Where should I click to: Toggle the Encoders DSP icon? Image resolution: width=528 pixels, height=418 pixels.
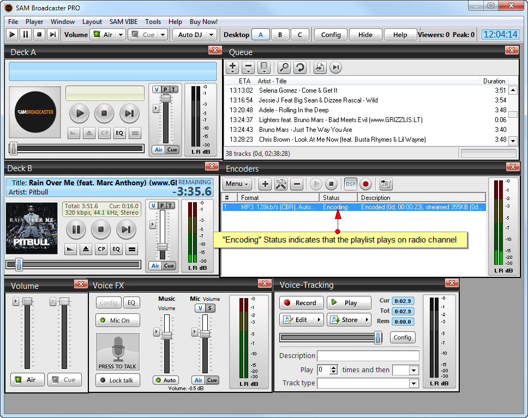(351, 184)
